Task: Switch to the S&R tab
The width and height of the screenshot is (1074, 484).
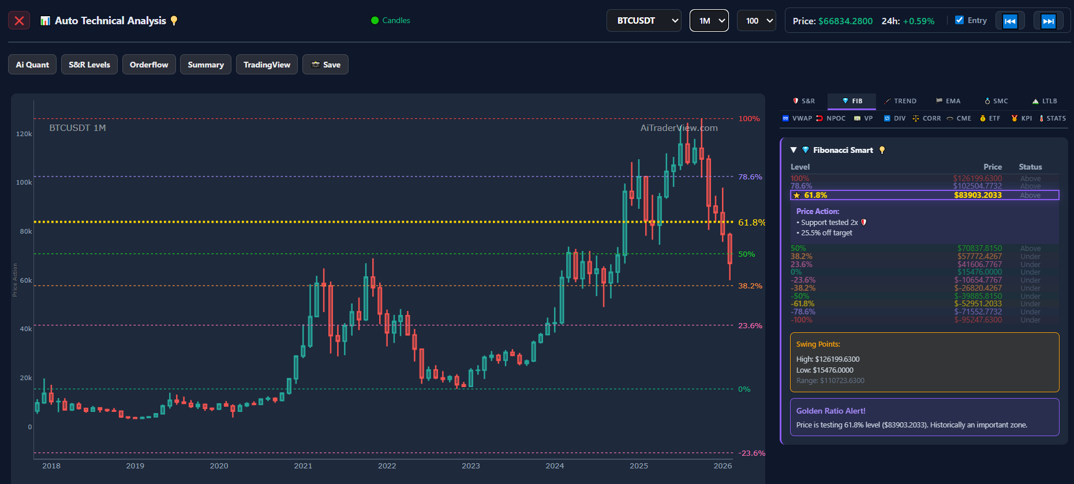Action: pos(803,101)
